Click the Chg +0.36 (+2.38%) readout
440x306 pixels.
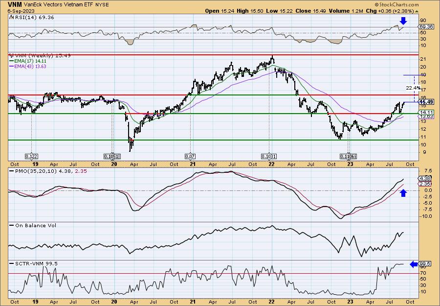pos(390,11)
